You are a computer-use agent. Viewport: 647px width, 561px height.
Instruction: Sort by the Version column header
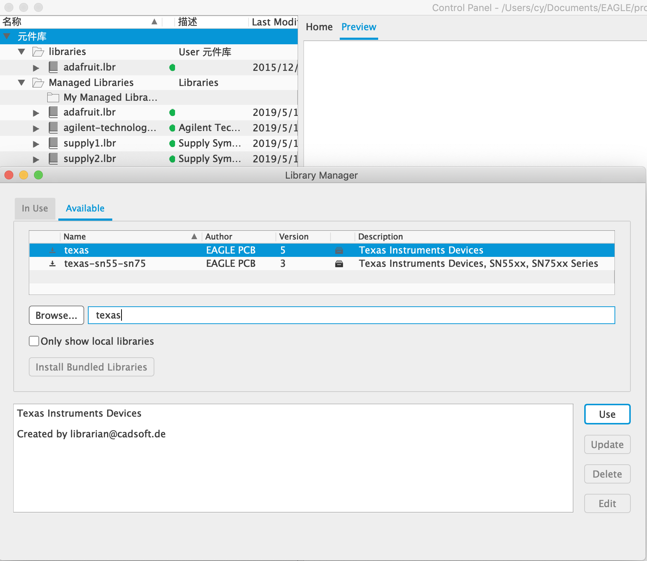[x=303, y=237]
